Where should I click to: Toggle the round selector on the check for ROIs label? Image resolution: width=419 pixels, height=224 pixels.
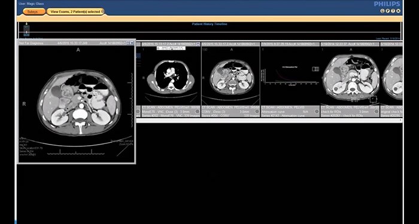(x=377, y=111)
